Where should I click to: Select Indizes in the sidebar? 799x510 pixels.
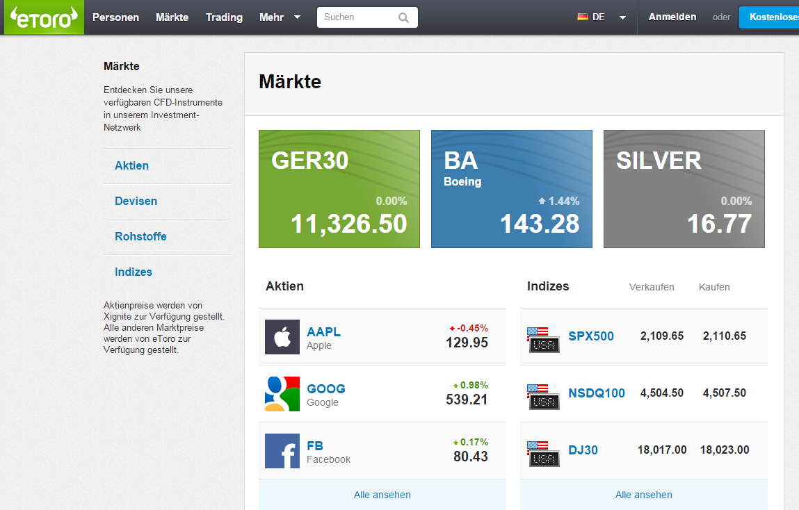(x=134, y=272)
